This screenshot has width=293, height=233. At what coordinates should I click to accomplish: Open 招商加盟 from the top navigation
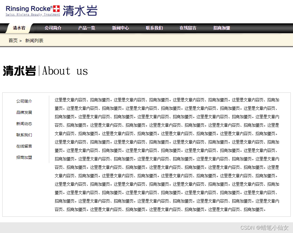(221, 28)
